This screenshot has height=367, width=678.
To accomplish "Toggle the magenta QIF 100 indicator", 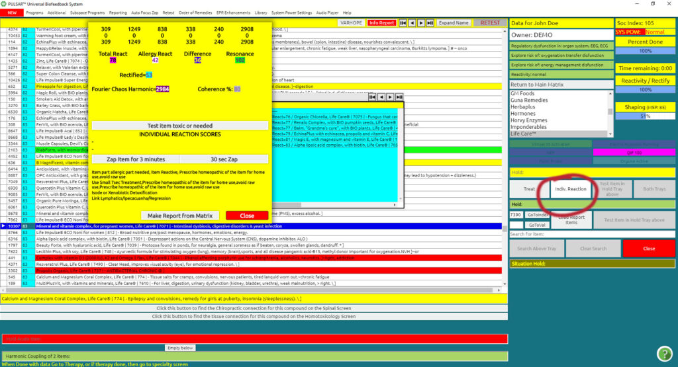I will click(x=633, y=152).
